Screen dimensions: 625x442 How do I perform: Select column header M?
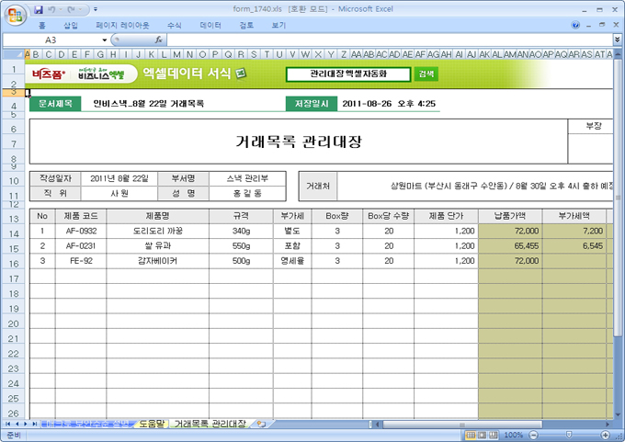point(176,54)
